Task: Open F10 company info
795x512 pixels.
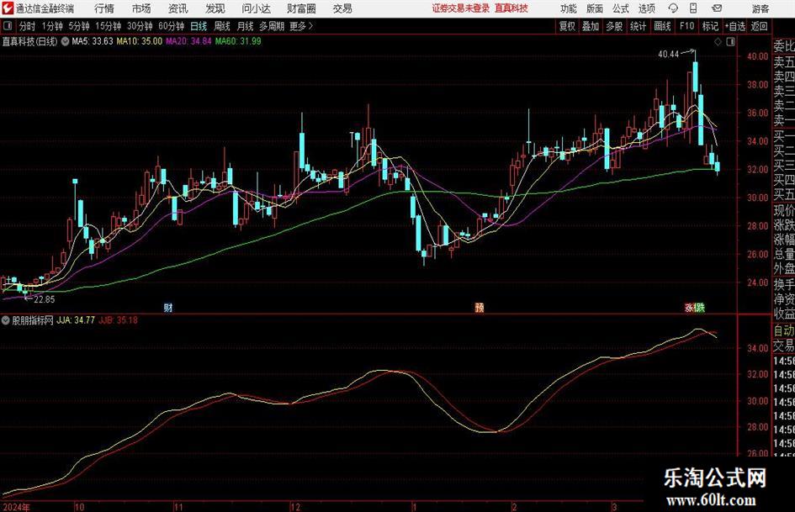Action: pyautogui.click(x=687, y=26)
